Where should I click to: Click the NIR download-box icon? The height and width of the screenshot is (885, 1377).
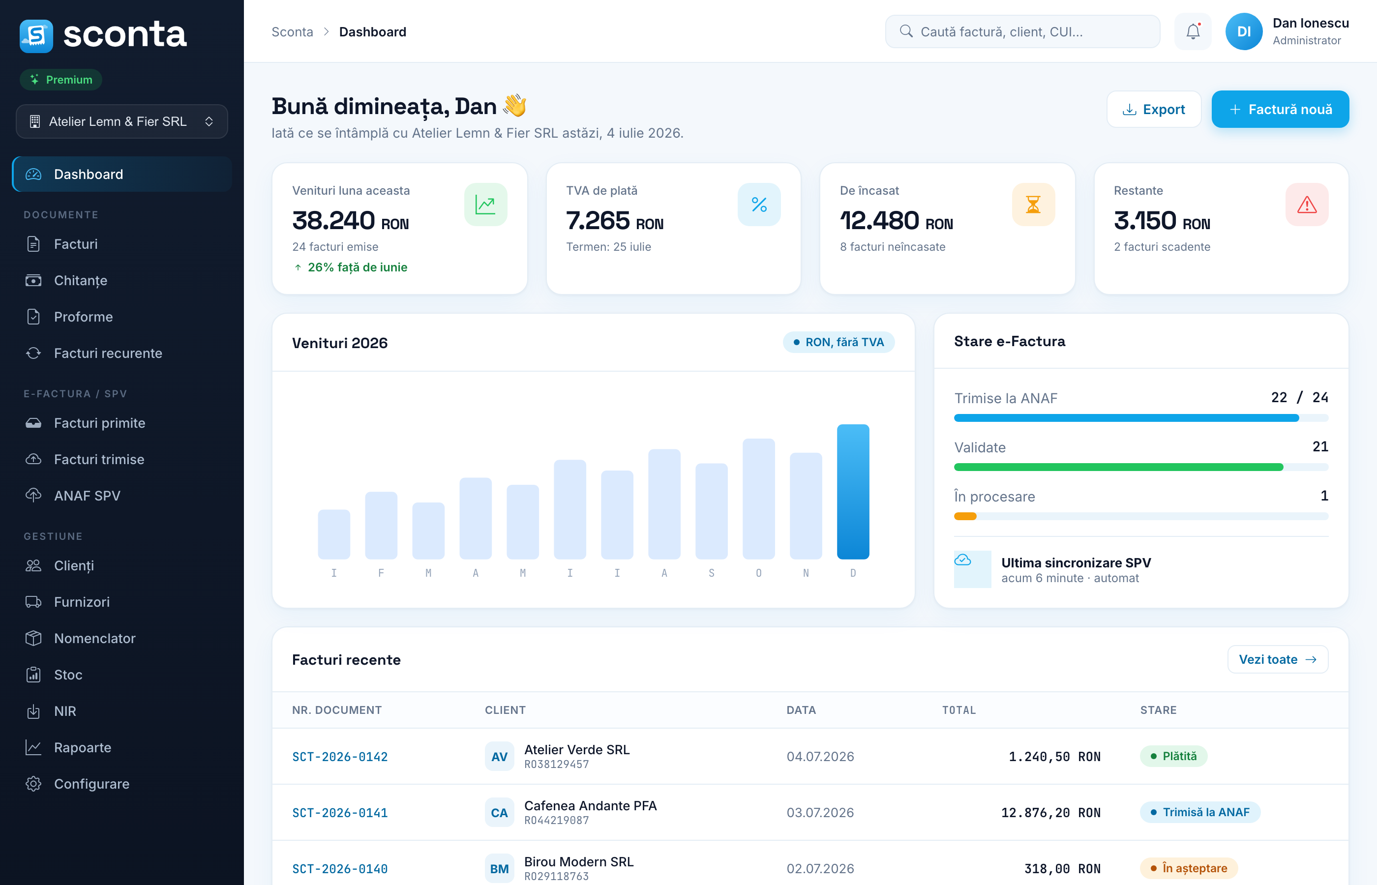coord(33,711)
